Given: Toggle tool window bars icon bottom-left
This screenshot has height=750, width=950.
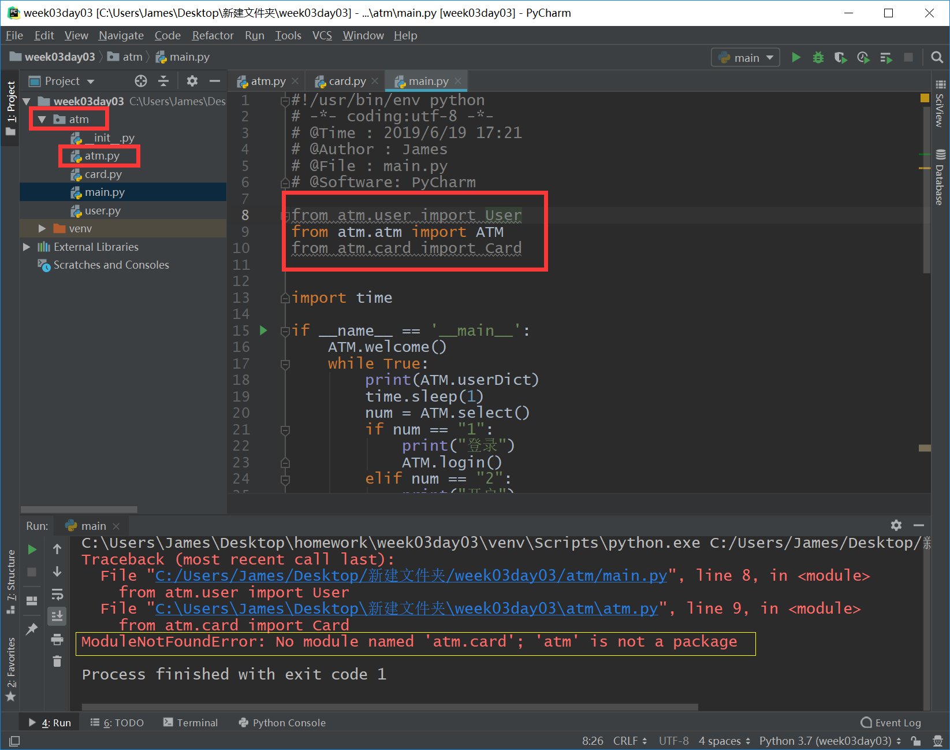Looking at the screenshot, I should (14, 741).
